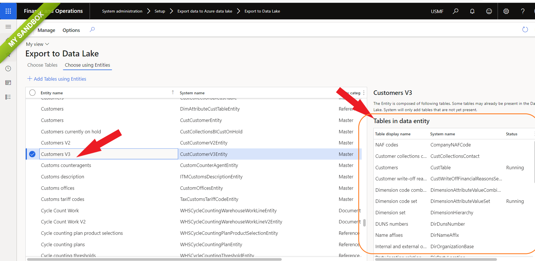Open the Recent clock icon

(8, 68)
